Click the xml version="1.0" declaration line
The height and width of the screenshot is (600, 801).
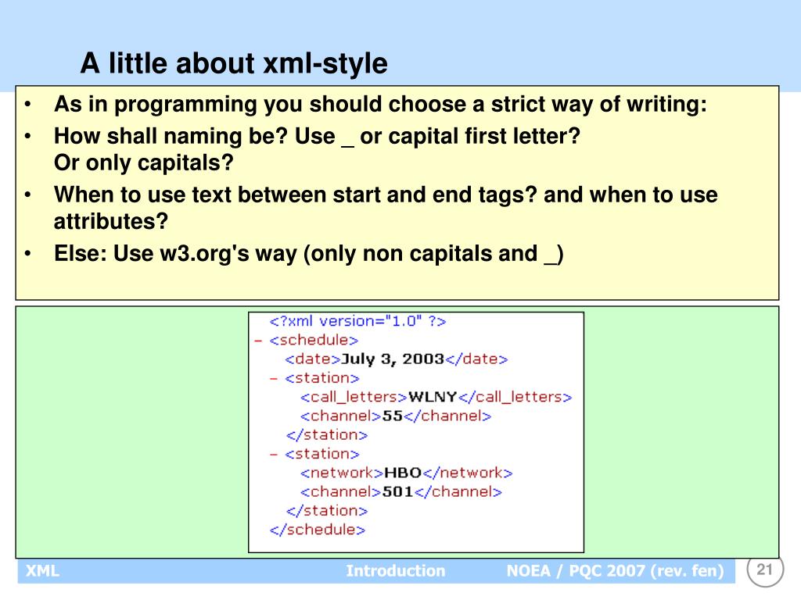[x=357, y=321]
